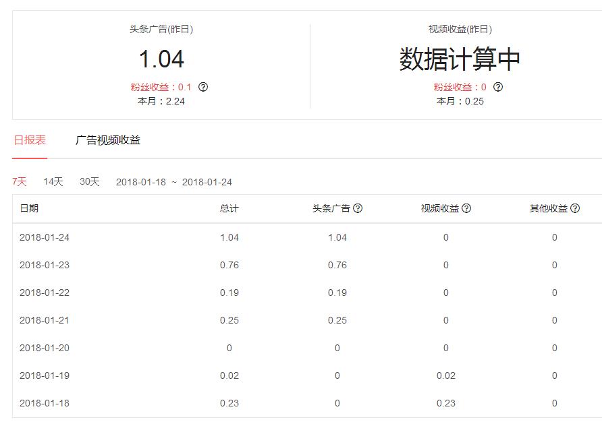Click the question mark next to 粉丝收益：0.1
Screen dimensions: 602x426
pos(204,86)
